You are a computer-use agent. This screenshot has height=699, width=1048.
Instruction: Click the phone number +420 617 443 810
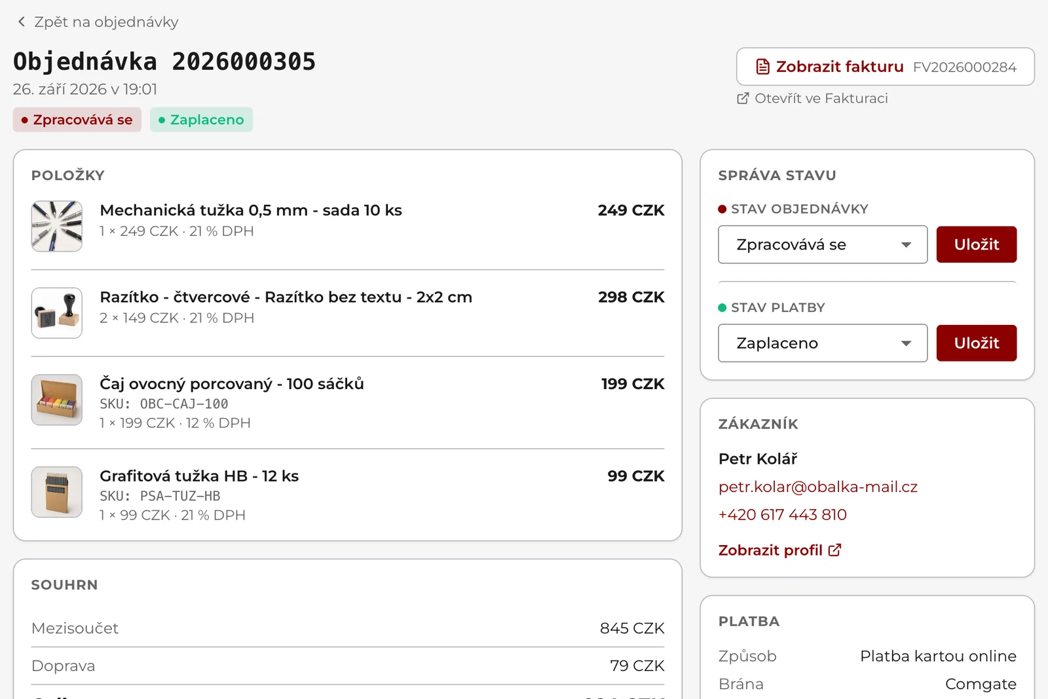pyautogui.click(x=783, y=515)
